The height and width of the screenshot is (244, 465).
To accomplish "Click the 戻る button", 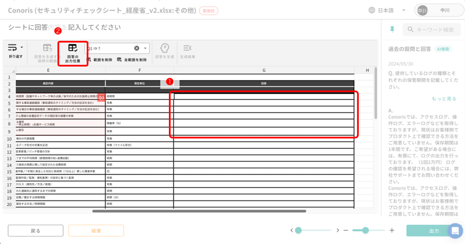I will pyautogui.click(x=36, y=230).
